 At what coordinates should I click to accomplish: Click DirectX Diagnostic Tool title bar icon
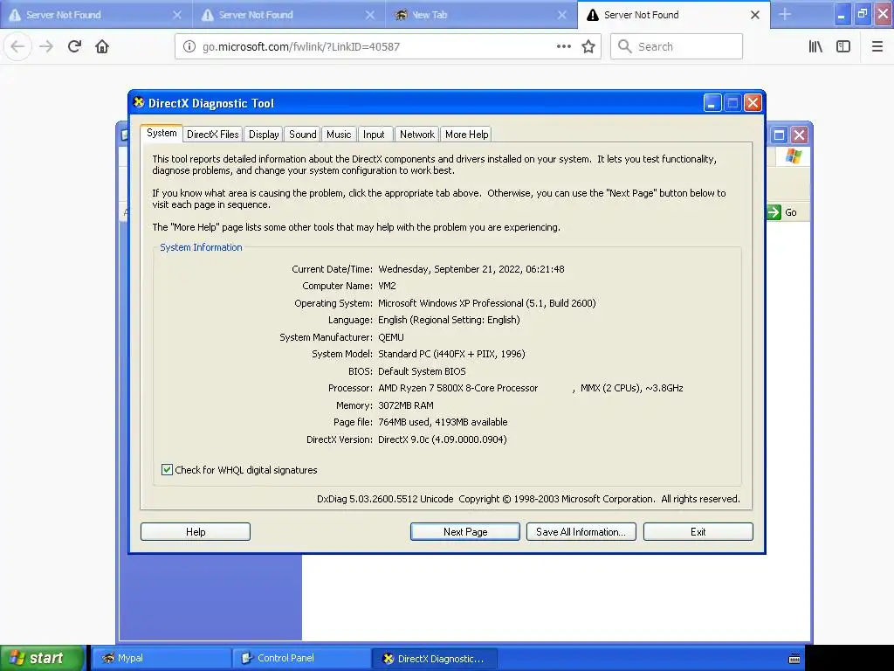coord(139,102)
